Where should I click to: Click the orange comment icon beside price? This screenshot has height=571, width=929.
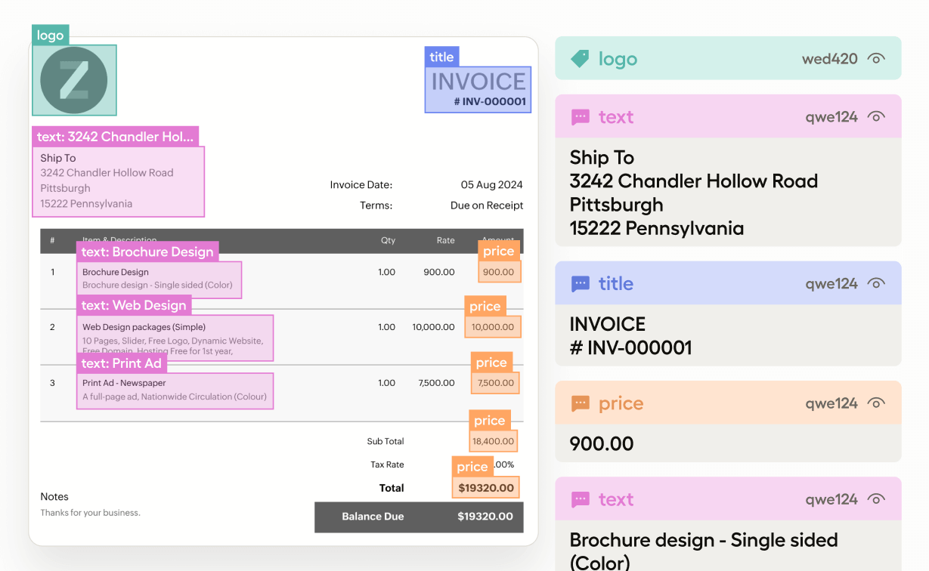tap(580, 403)
